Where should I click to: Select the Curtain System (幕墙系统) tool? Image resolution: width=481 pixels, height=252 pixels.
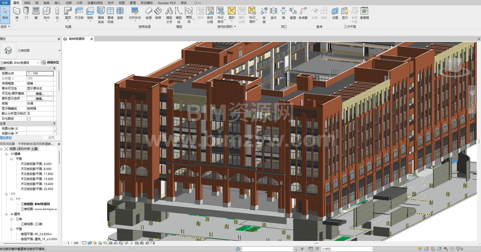101,15
